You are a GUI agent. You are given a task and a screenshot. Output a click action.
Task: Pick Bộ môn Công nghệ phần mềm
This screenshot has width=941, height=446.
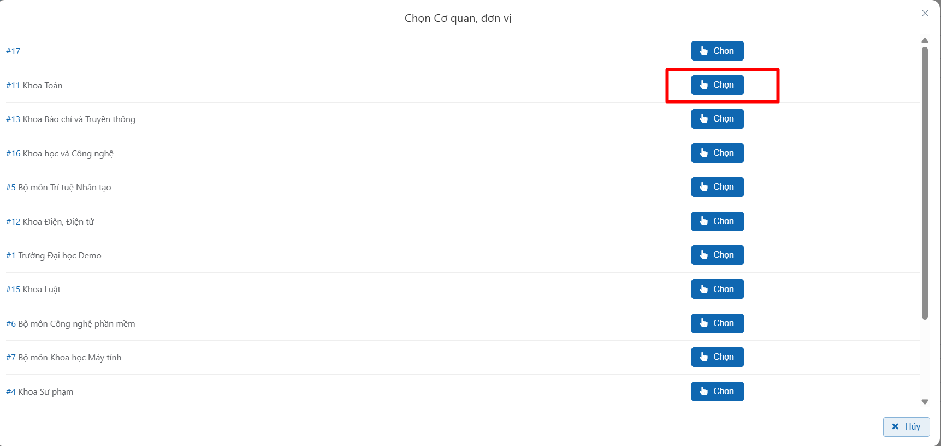pyautogui.click(x=717, y=323)
